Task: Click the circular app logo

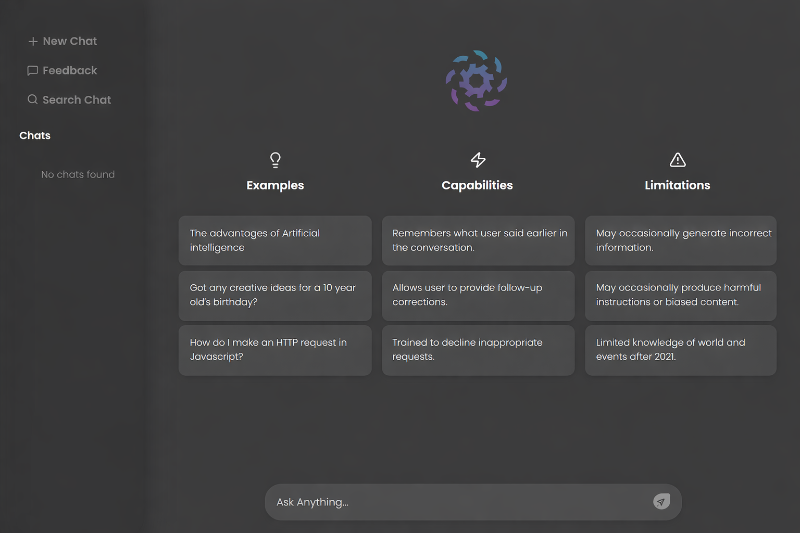Action: click(476, 81)
